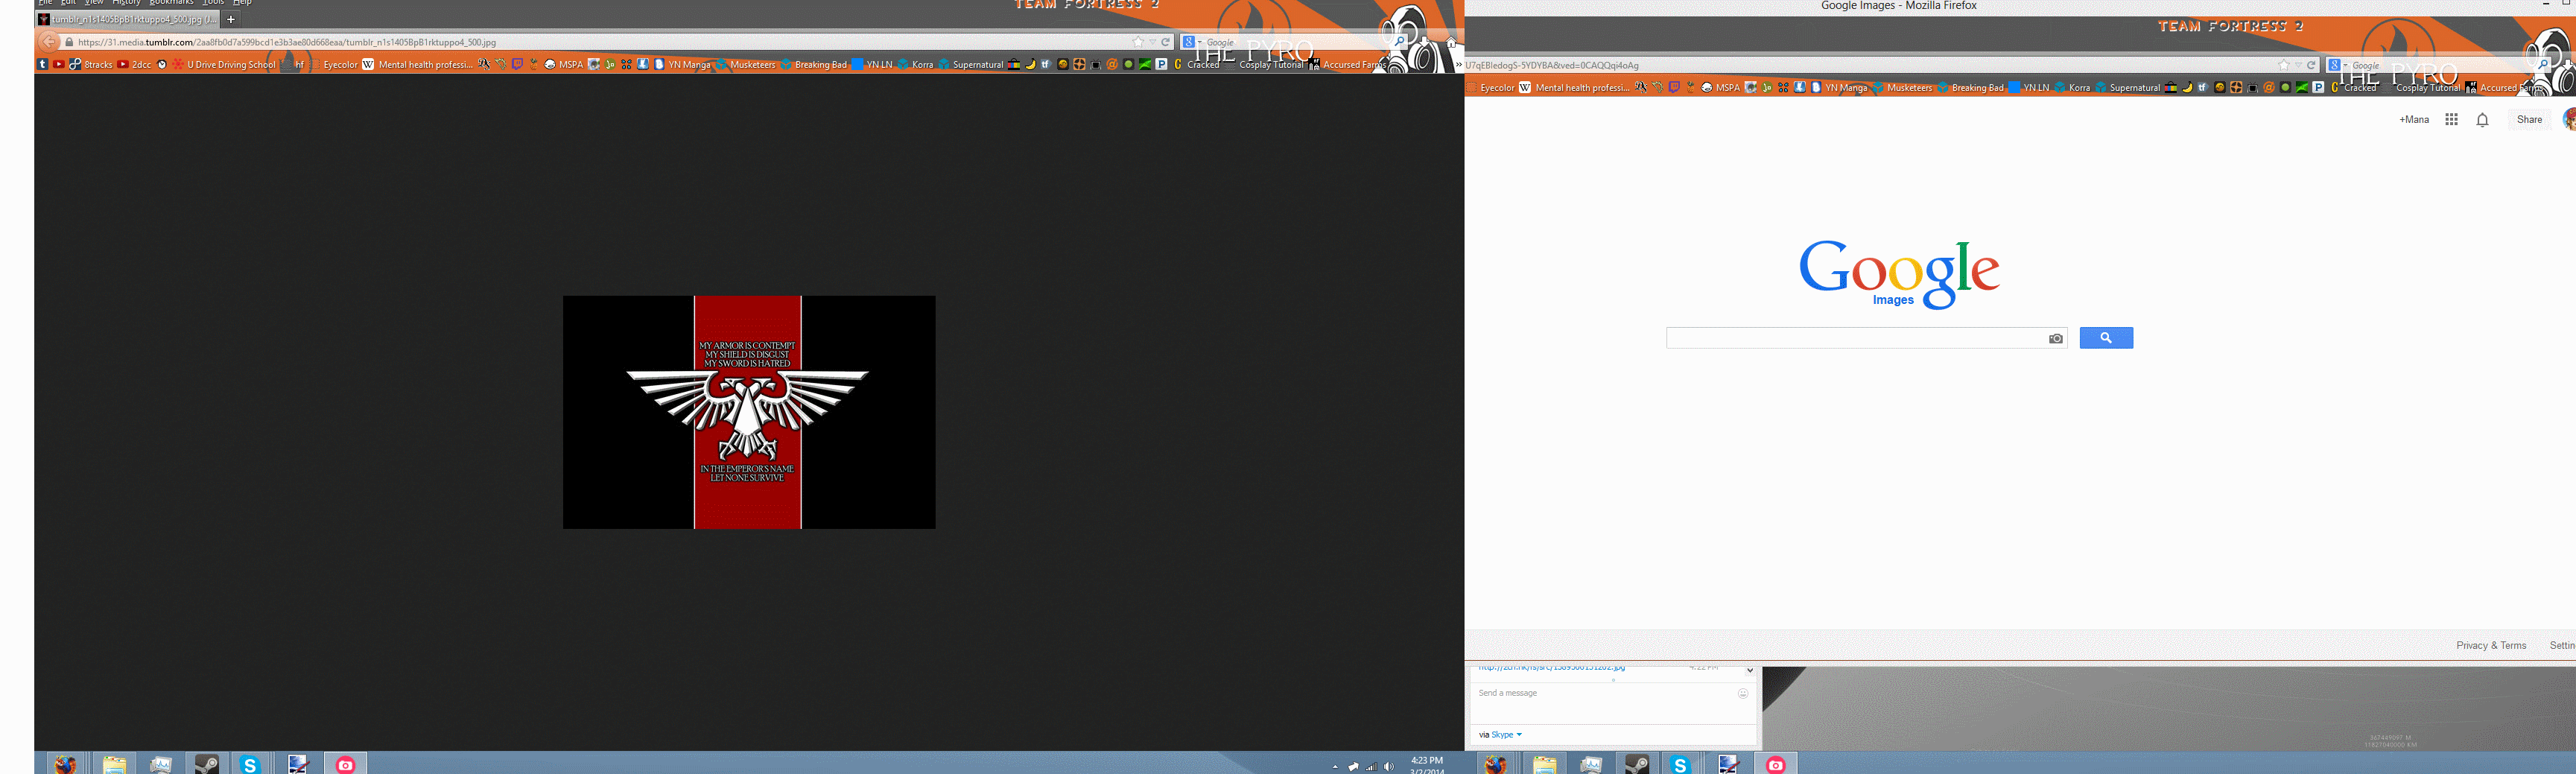Open Breaking Bad bookmark in the tumblr window
The height and width of the screenshot is (774, 2576).
(x=813, y=64)
